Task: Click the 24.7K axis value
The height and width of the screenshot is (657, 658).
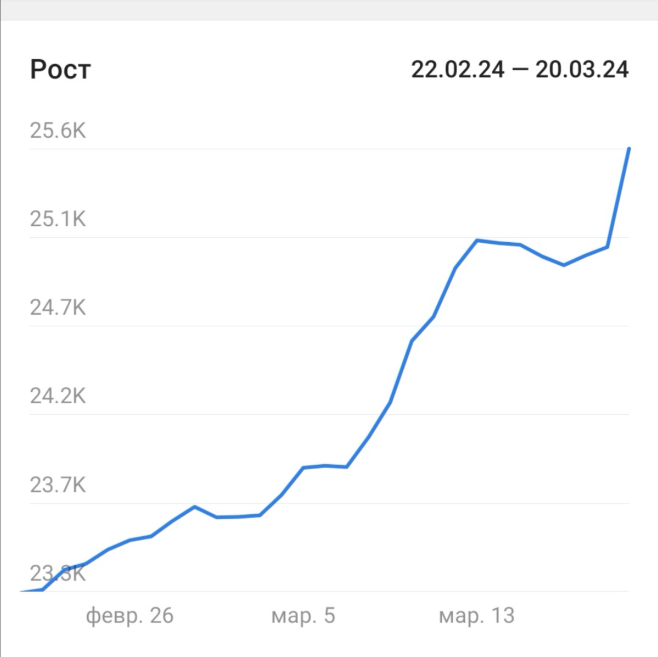Action: [x=58, y=308]
